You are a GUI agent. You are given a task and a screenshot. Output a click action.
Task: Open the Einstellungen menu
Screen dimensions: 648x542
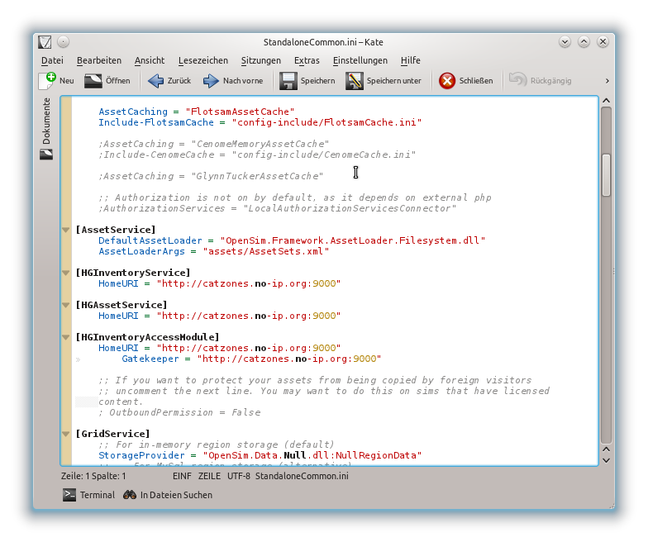point(360,60)
